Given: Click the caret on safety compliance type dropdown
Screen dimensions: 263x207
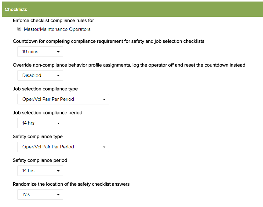Looking at the screenshot, I should (104, 147).
